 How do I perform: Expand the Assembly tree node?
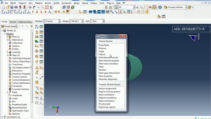click(8, 52)
